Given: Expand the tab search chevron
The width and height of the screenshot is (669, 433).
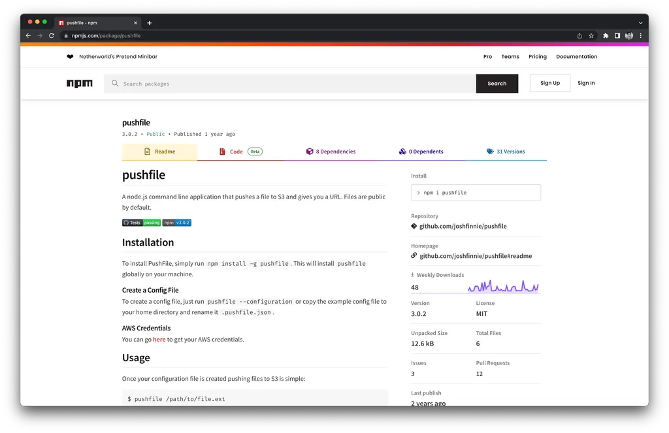Looking at the screenshot, I should pos(640,23).
